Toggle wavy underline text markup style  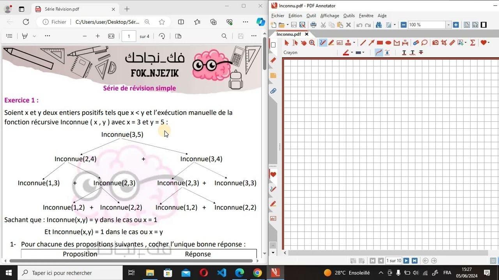tap(412, 52)
